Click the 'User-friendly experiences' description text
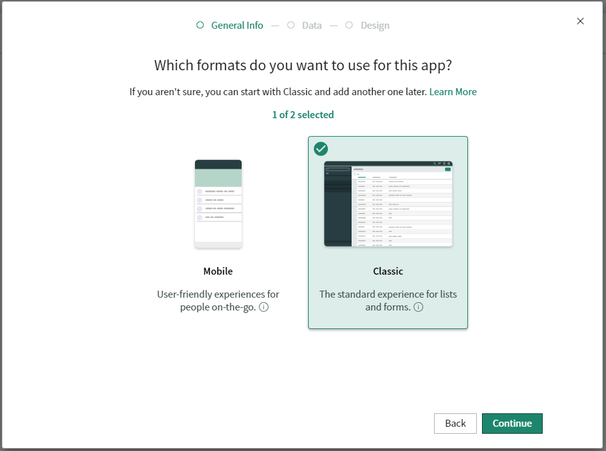606x451 pixels. pos(218,301)
